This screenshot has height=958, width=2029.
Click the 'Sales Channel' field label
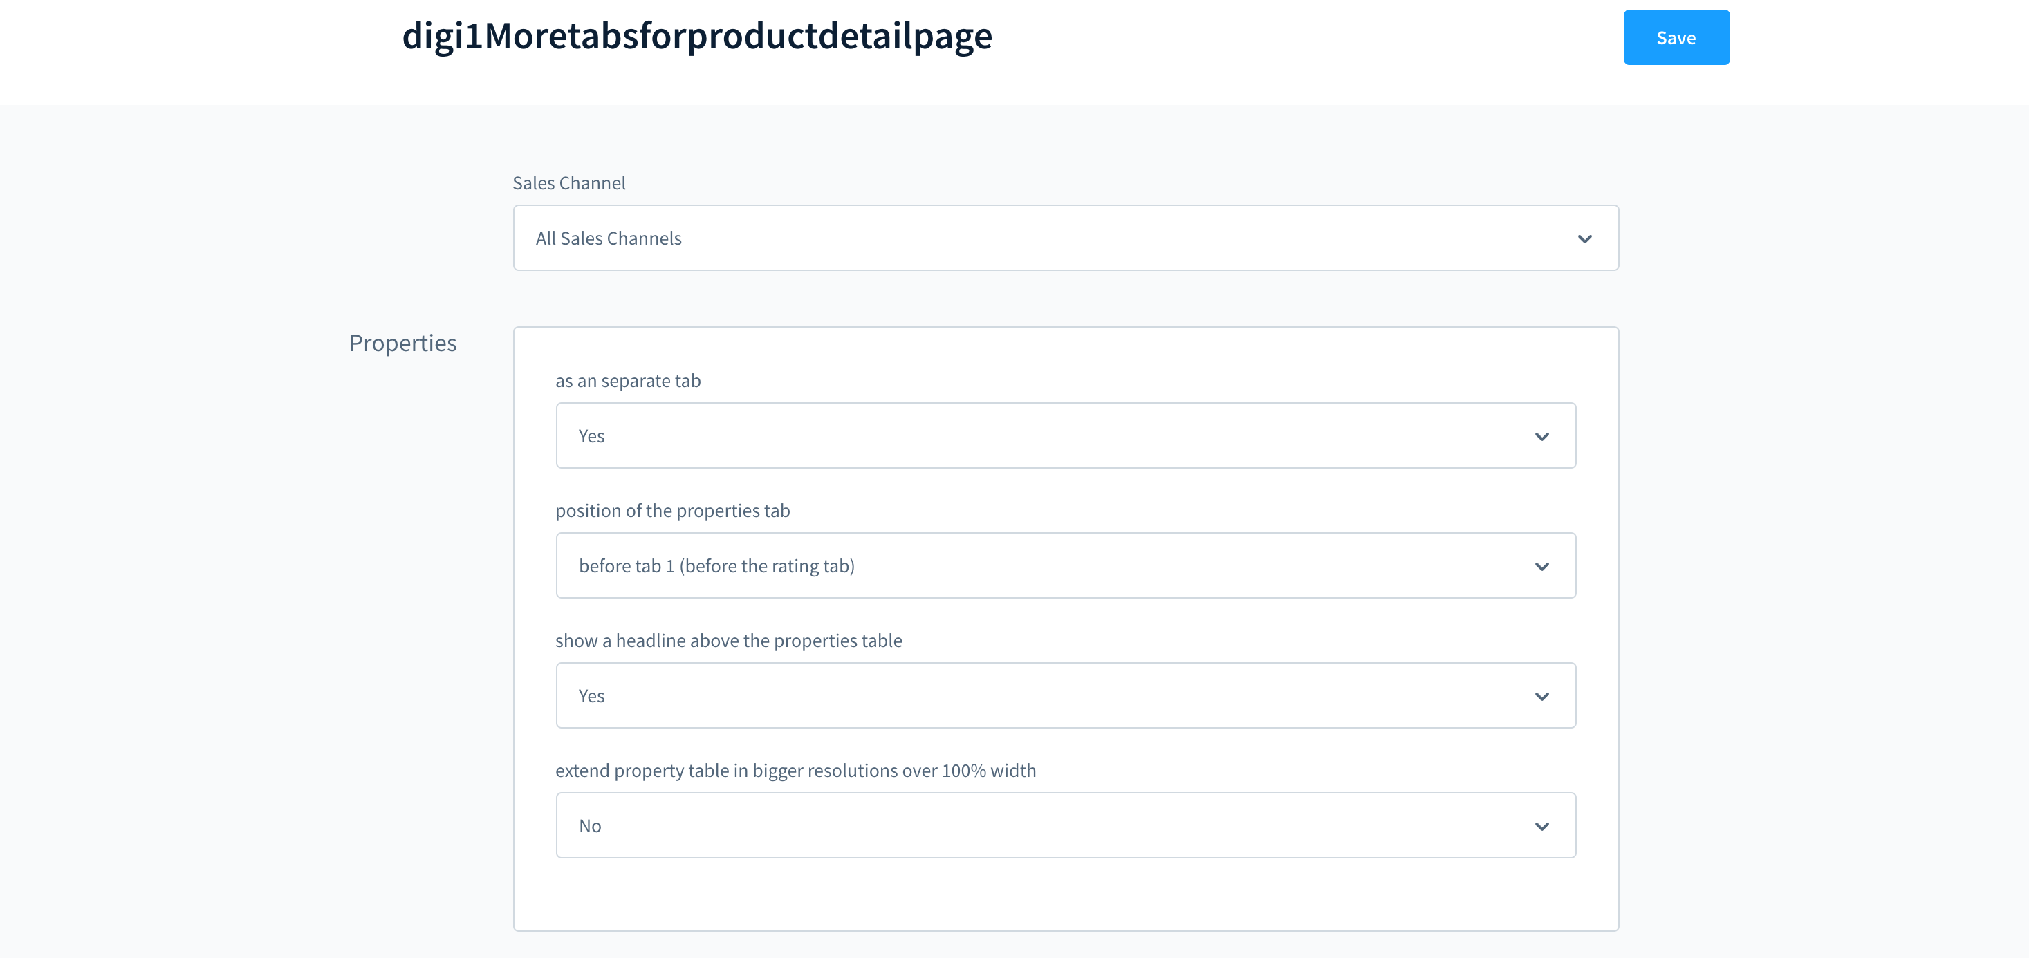click(x=568, y=183)
